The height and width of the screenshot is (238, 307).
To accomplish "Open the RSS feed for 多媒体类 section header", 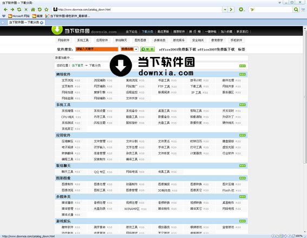I will click(x=242, y=197).
